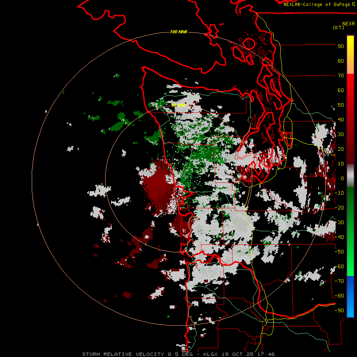
Task: Click the 70 value on velocity scale
Action: (341, 76)
